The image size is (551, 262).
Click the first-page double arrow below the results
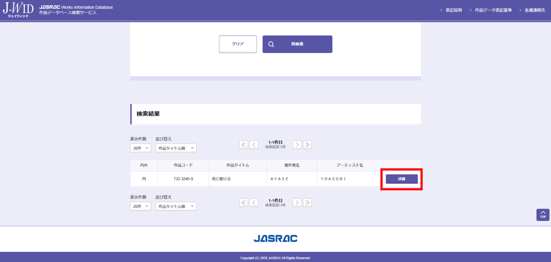244,202
